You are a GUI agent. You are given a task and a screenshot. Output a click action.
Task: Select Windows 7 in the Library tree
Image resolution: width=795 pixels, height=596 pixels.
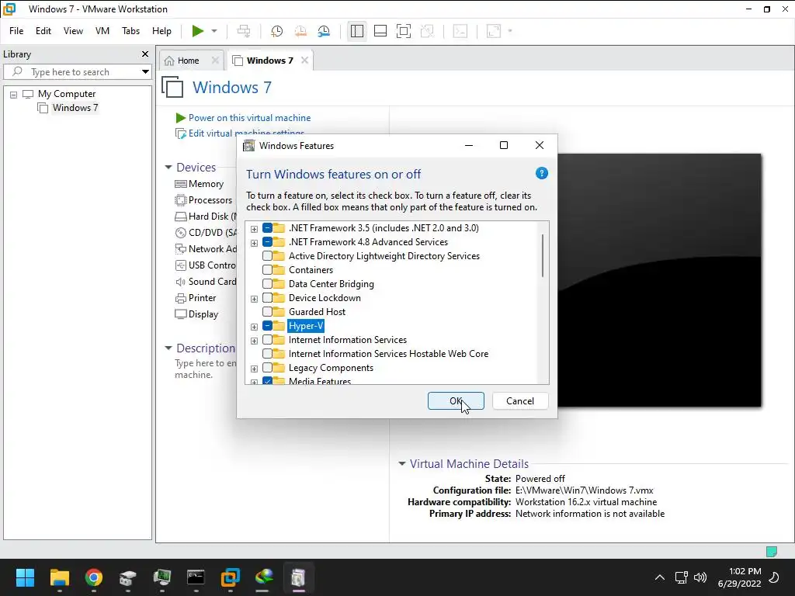(75, 108)
